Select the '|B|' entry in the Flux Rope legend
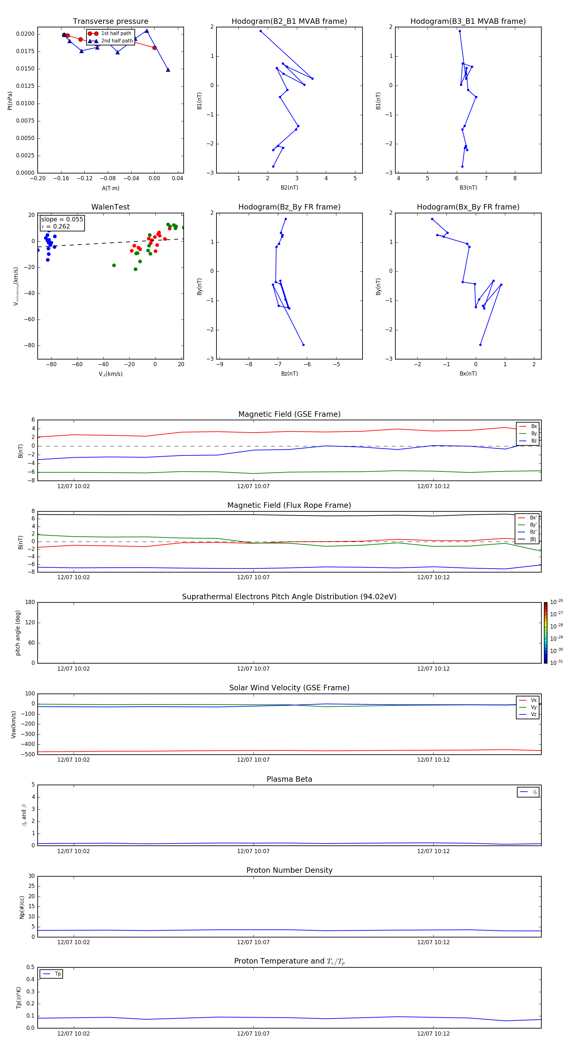Image resolution: width=579 pixels, height=1062 pixels. click(527, 539)
